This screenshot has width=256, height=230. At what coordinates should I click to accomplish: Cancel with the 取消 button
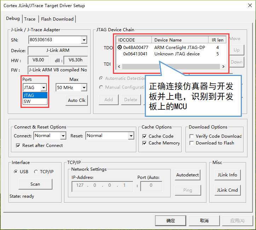point(204,220)
